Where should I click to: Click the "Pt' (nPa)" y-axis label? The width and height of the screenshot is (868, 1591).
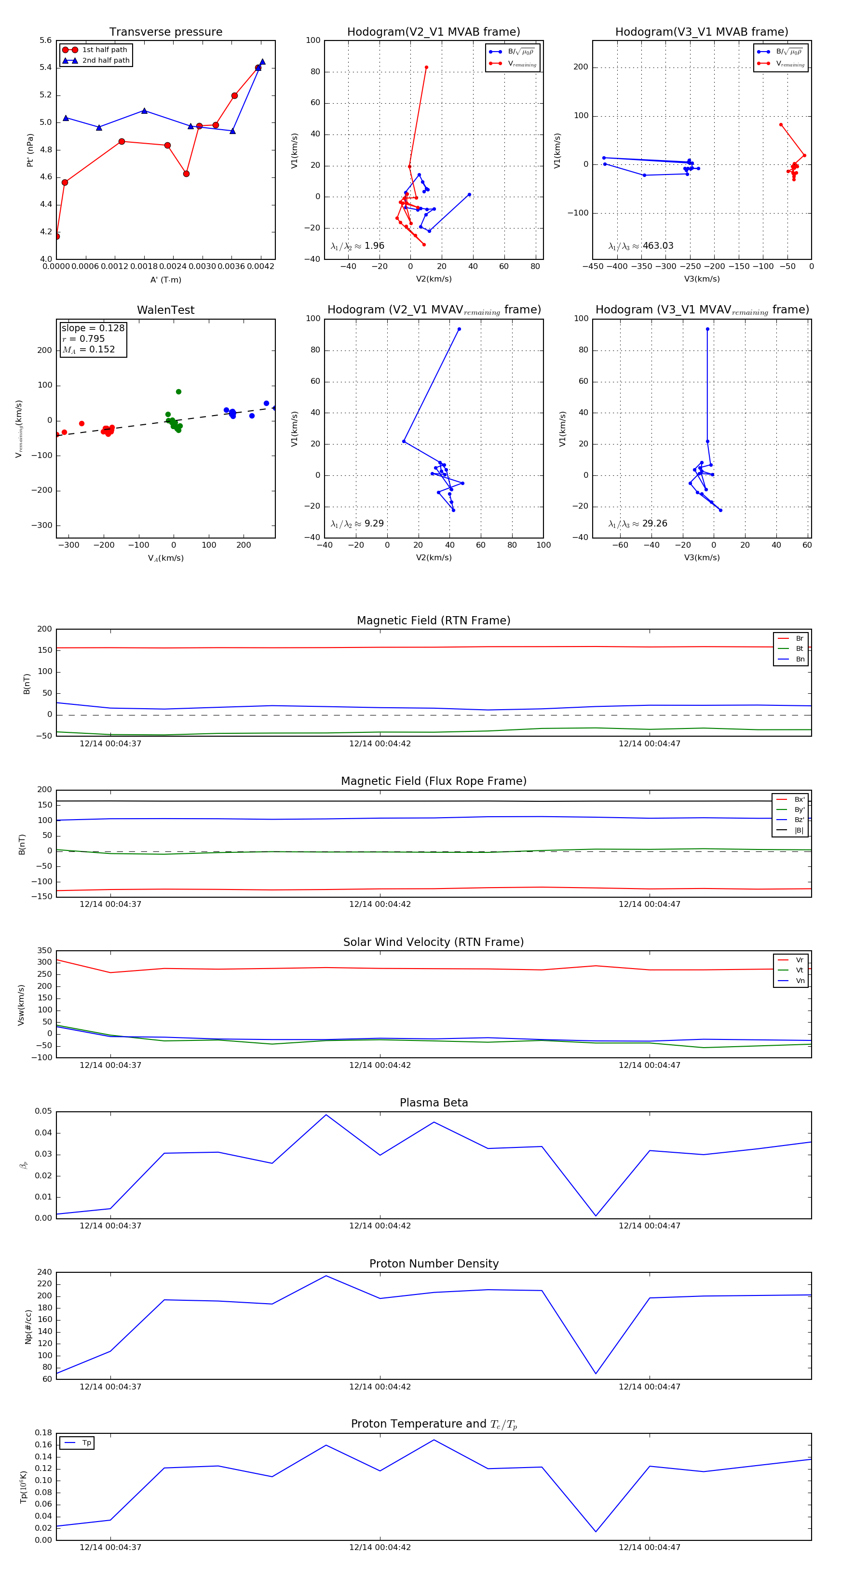coord(29,150)
